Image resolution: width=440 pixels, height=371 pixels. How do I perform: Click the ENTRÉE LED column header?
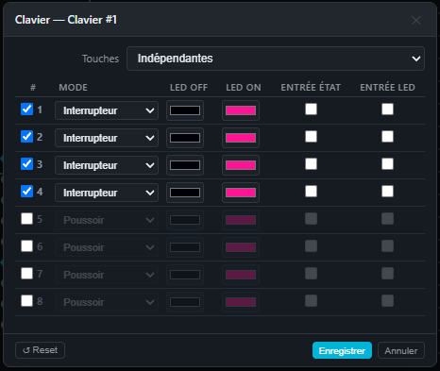(387, 87)
